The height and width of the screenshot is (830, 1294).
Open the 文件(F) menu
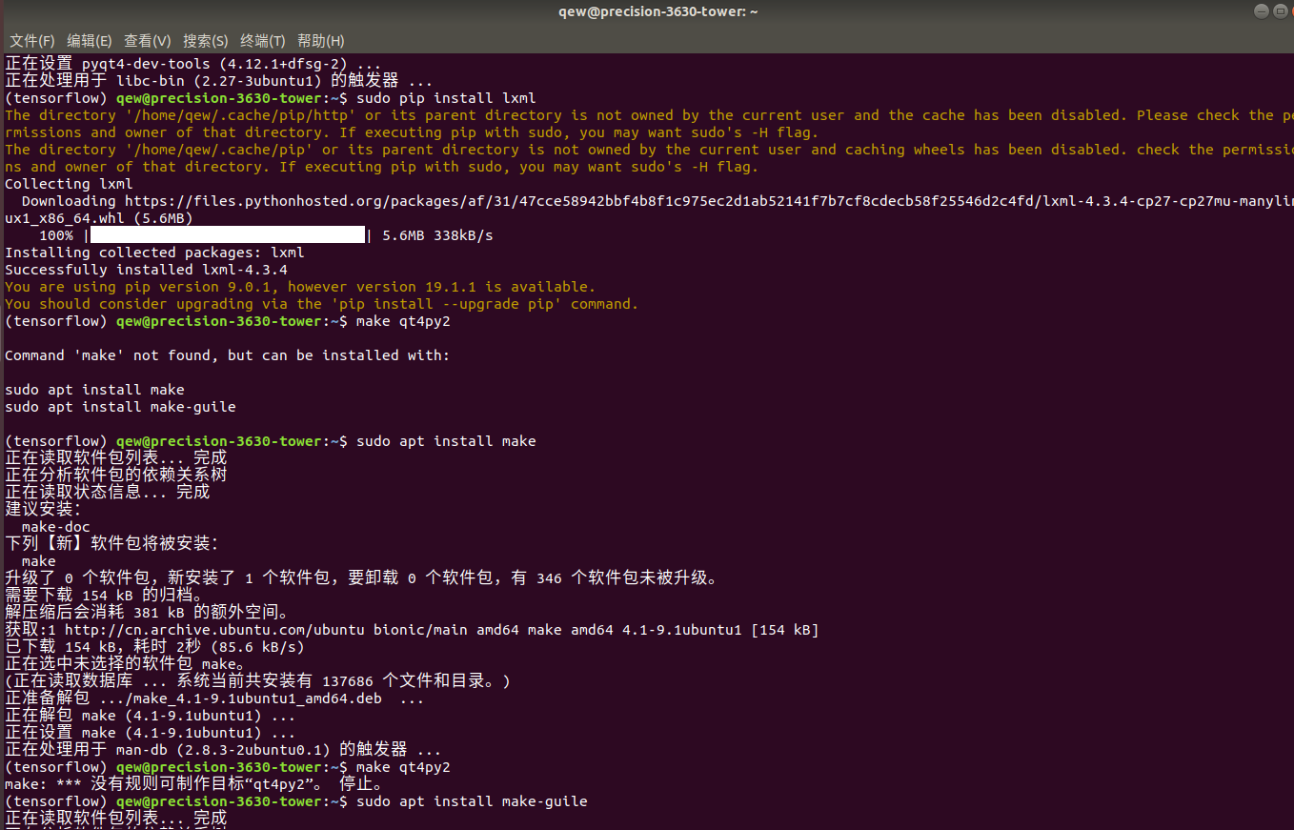(x=30, y=41)
